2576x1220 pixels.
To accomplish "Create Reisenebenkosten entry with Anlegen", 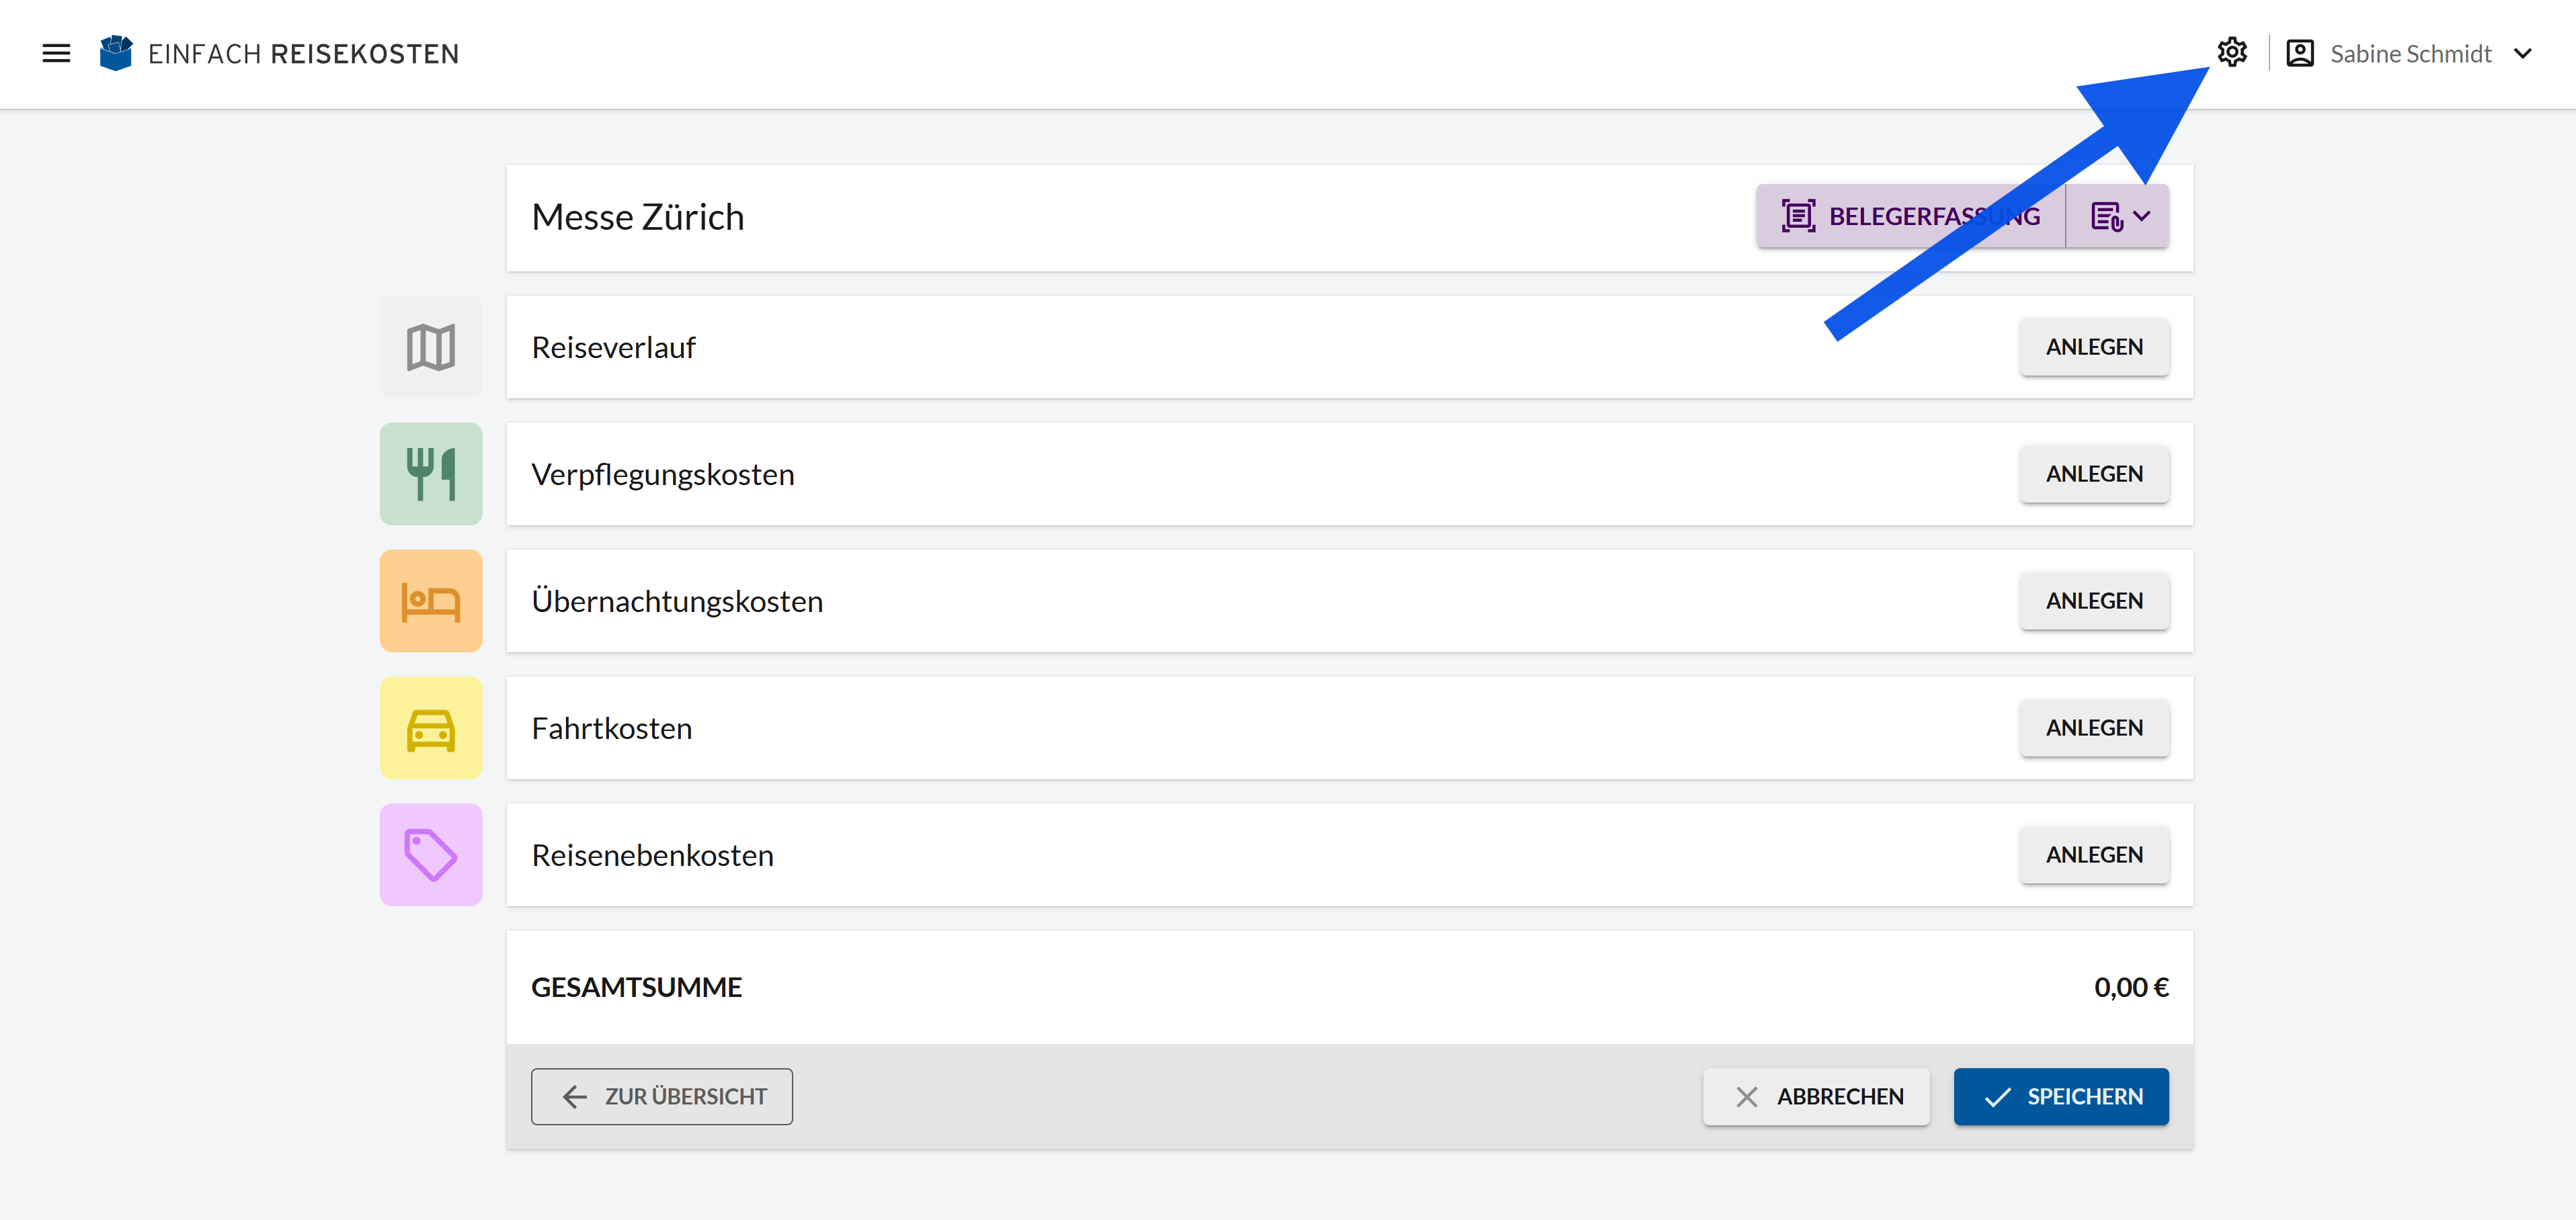I will click(x=2094, y=855).
